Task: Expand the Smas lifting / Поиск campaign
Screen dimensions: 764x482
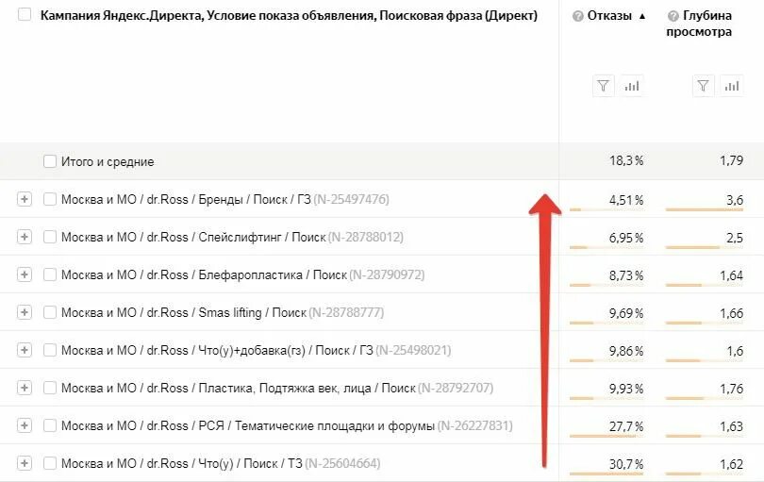Action: tap(25, 312)
